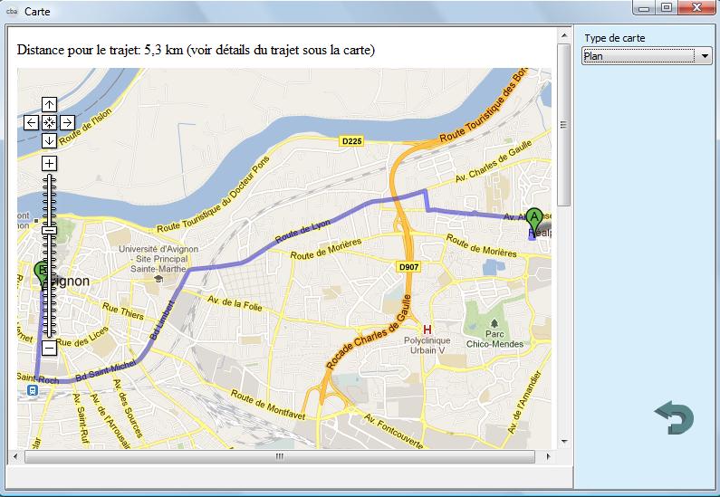Click the 'Rocade Charles de Gaulle' label
Screen dimensions: 720x497
pos(368,332)
